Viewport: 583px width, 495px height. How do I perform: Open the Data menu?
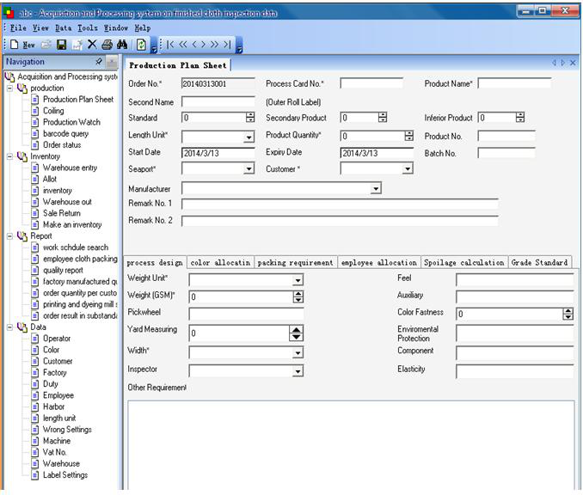pyautogui.click(x=64, y=27)
